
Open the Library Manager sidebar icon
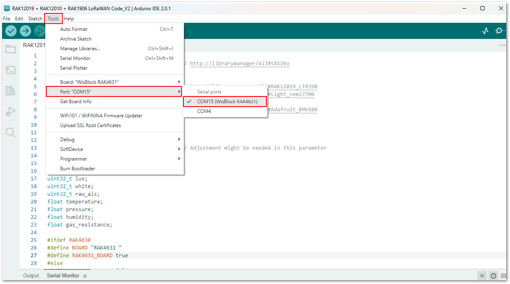click(x=11, y=91)
